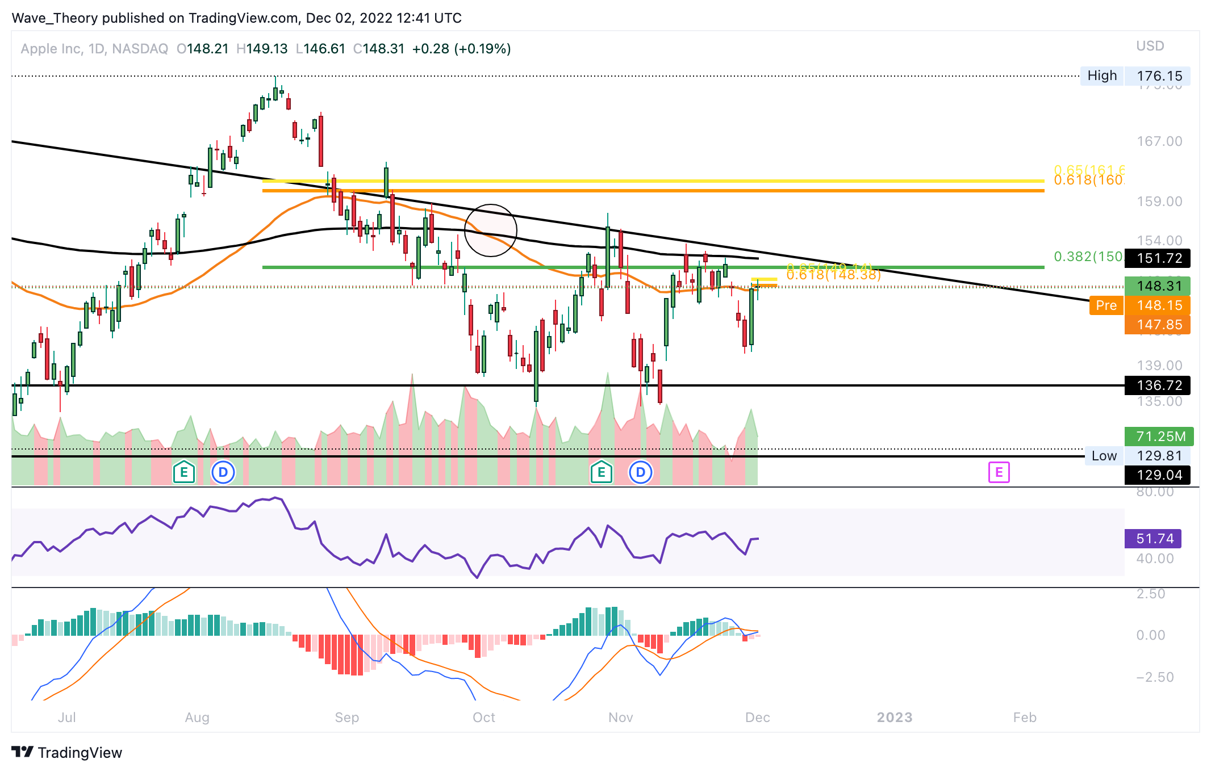Click the November earnings E marker
Image resolution: width=1211 pixels, height=772 pixels.
point(602,472)
